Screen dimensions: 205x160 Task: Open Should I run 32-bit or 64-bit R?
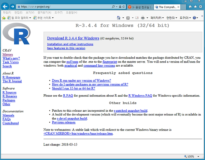[73, 88]
